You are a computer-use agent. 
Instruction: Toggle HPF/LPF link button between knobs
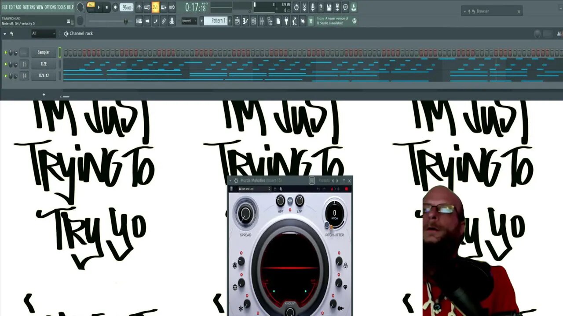290,201
